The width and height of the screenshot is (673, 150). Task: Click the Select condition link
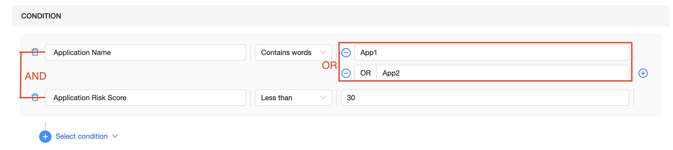pos(82,136)
